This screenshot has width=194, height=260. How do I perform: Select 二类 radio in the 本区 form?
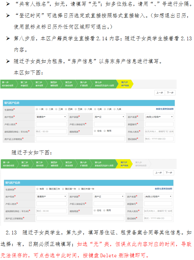point(47,109)
